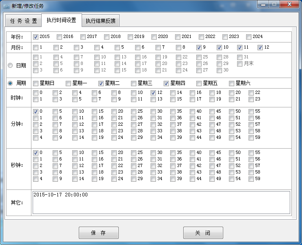Viewport: 302px width, 245px height.
Task: Uncheck the year 2015 checkbox
Action: coord(36,37)
